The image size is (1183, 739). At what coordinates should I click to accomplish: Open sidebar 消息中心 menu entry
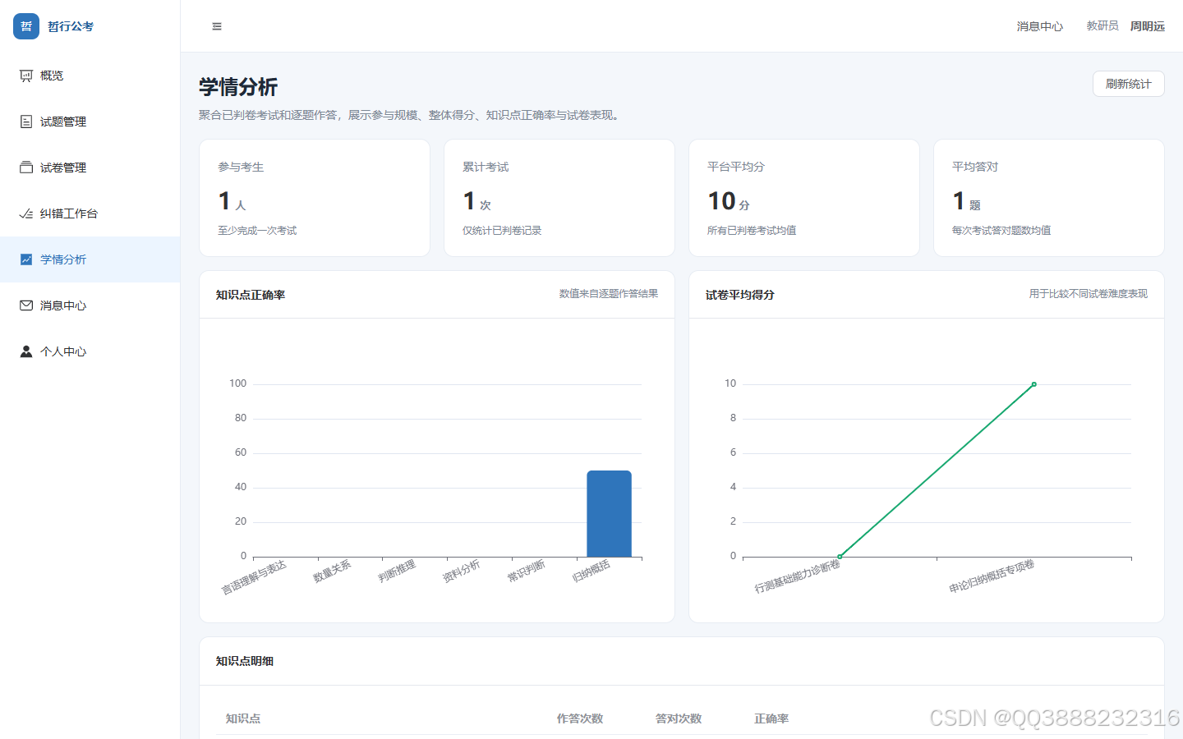click(x=90, y=305)
